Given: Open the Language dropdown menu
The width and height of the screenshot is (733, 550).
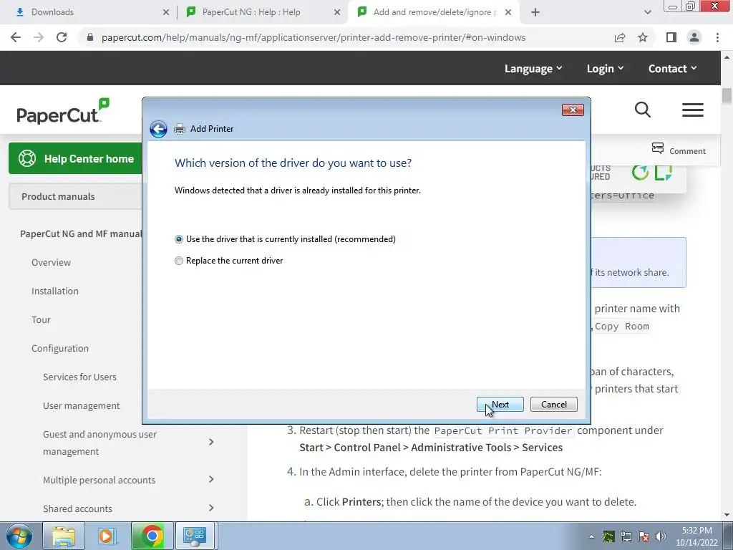Looking at the screenshot, I should click(533, 69).
